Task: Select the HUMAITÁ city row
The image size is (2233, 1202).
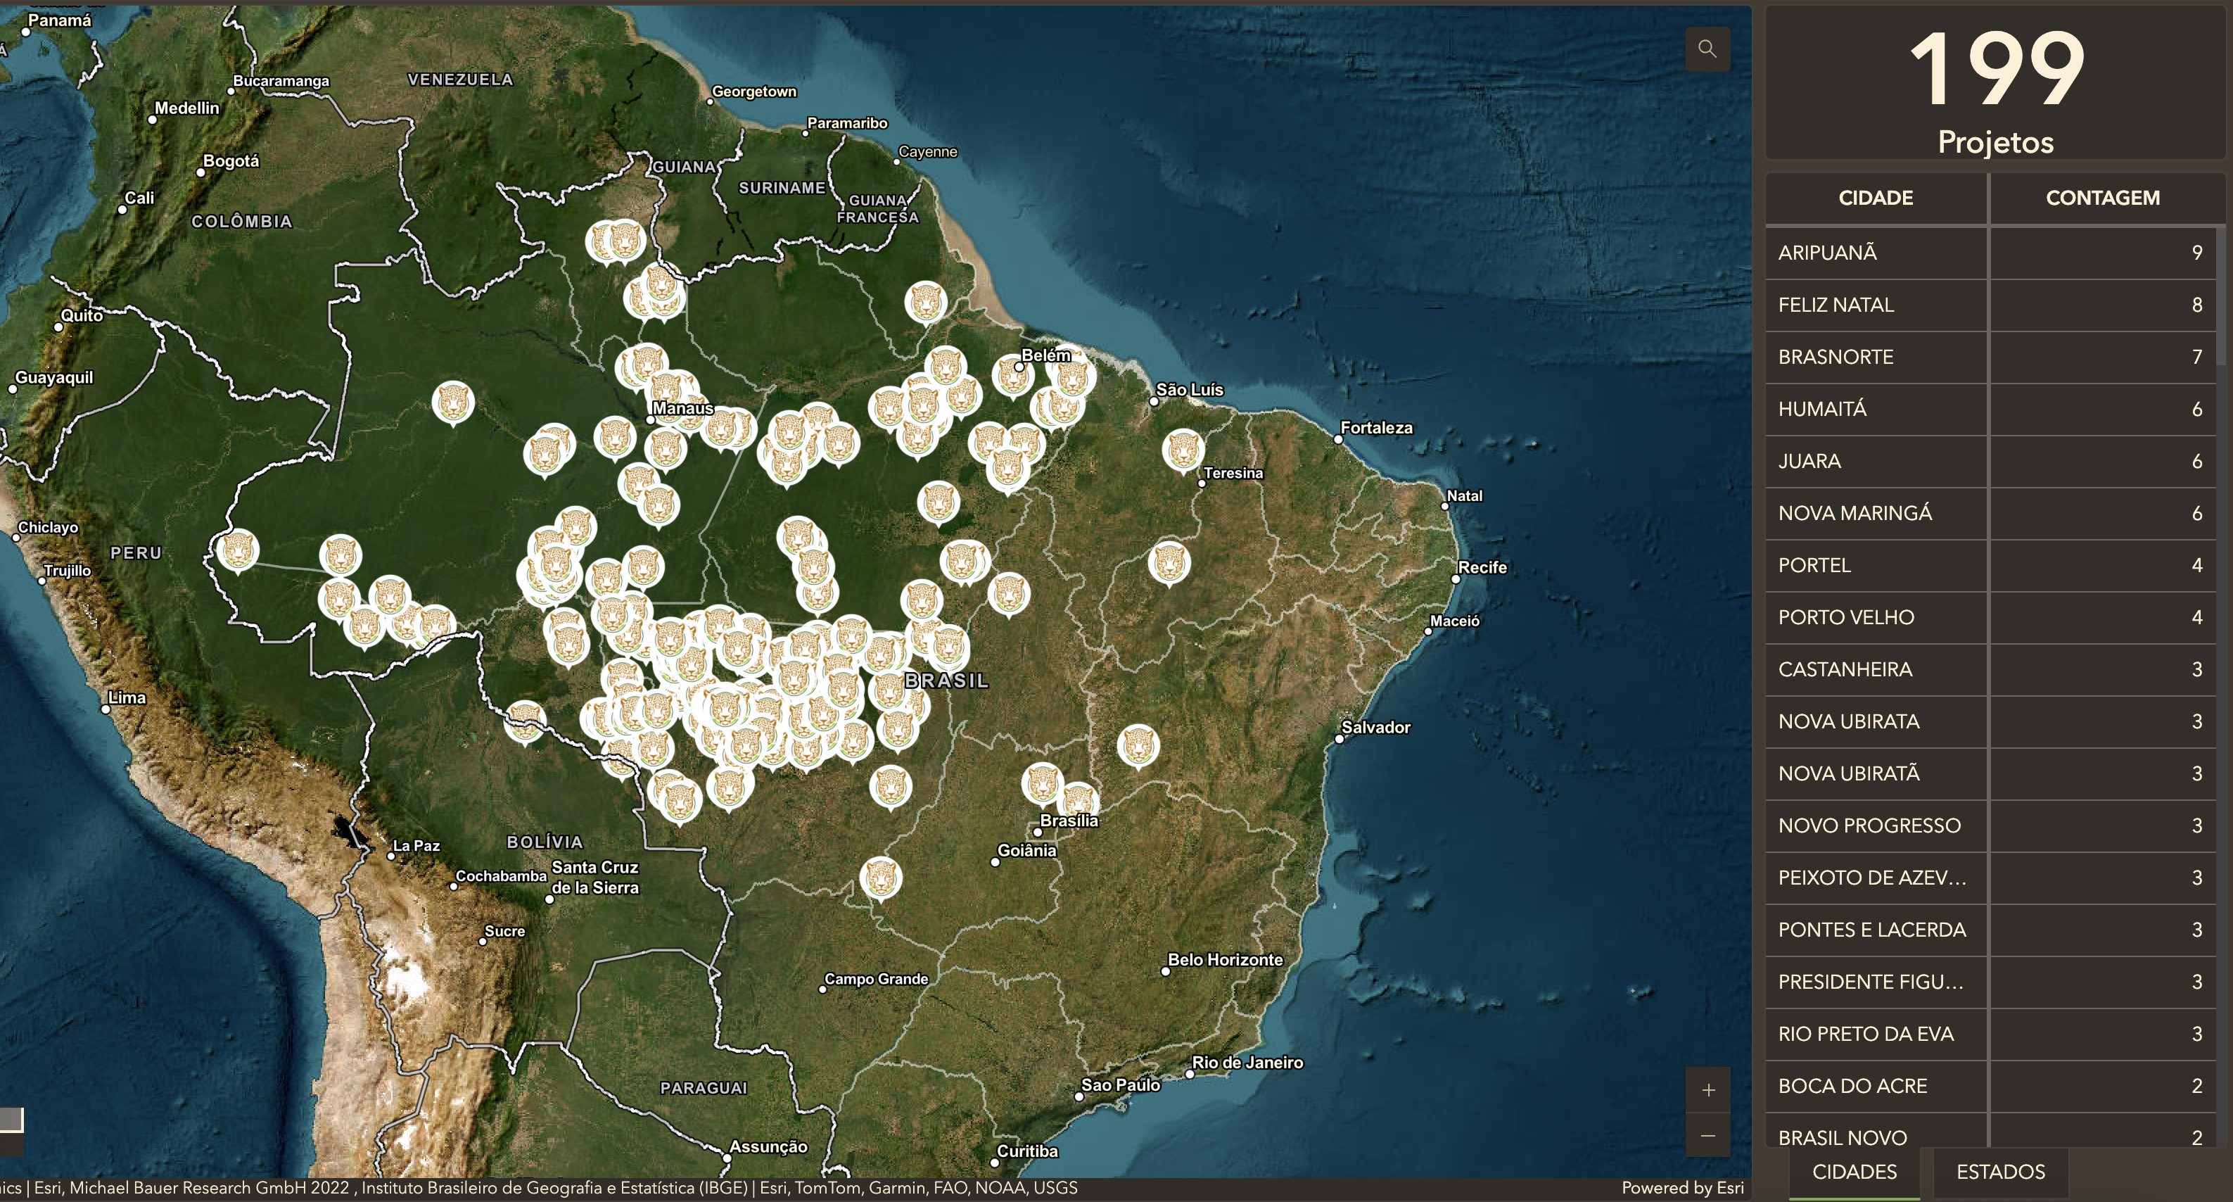Action: (1991, 408)
